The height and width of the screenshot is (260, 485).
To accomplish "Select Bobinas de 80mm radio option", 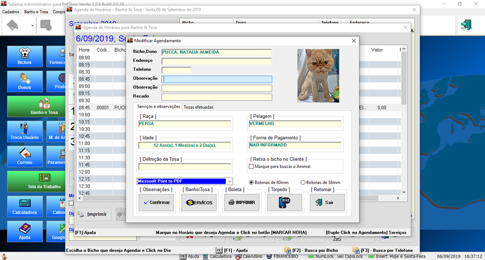I will [x=251, y=182].
